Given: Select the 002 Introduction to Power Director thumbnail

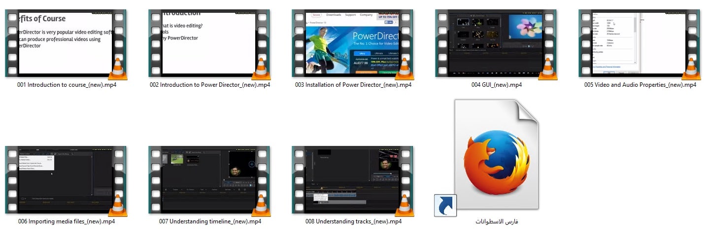Looking at the screenshot, I should [209, 43].
